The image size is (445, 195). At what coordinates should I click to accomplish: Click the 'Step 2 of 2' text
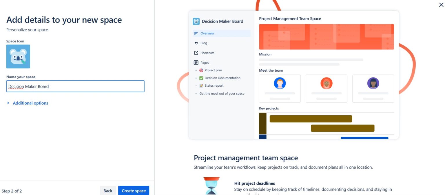[12, 191]
